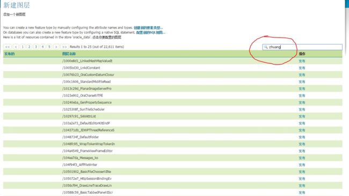Open results page 5
349x196 pixels.
pyautogui.click(x=49, y=47)
